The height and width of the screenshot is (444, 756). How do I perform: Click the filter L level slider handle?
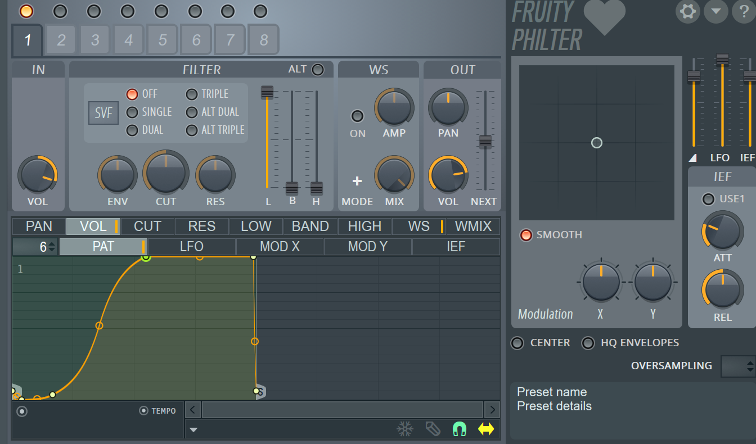click(267, 93)
